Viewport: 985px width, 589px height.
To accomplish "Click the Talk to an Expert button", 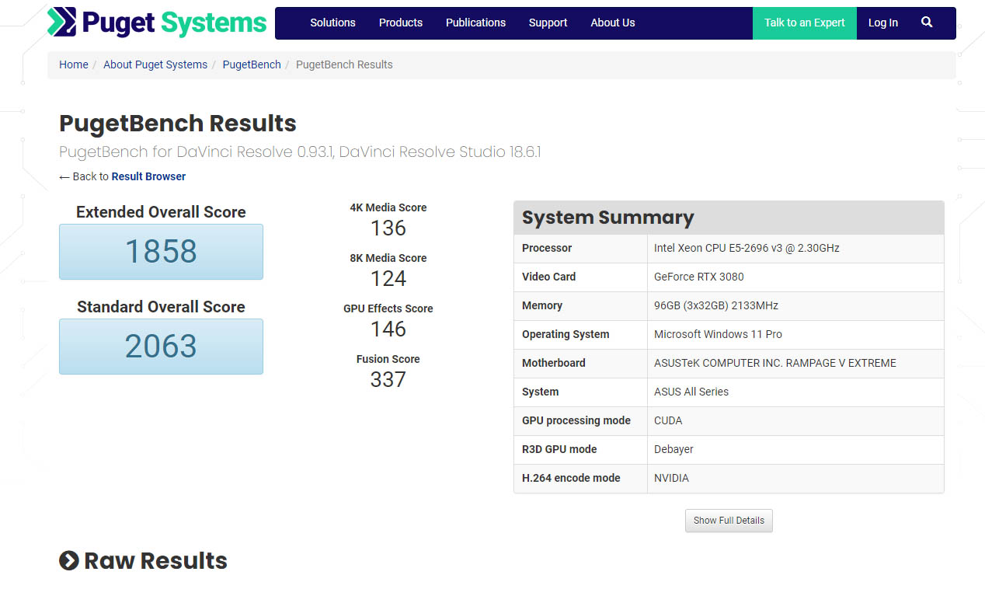I will point(805,23).
